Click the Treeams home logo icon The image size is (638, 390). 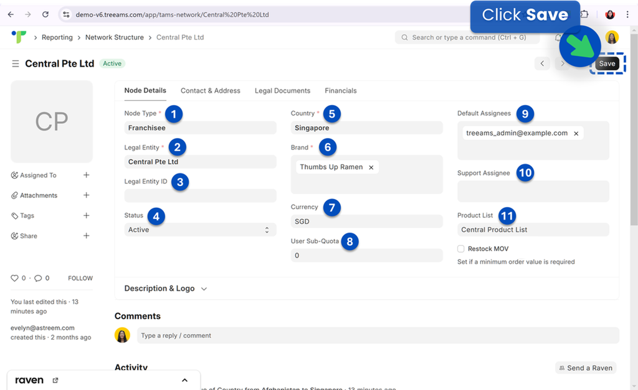[x=19, y=37]
